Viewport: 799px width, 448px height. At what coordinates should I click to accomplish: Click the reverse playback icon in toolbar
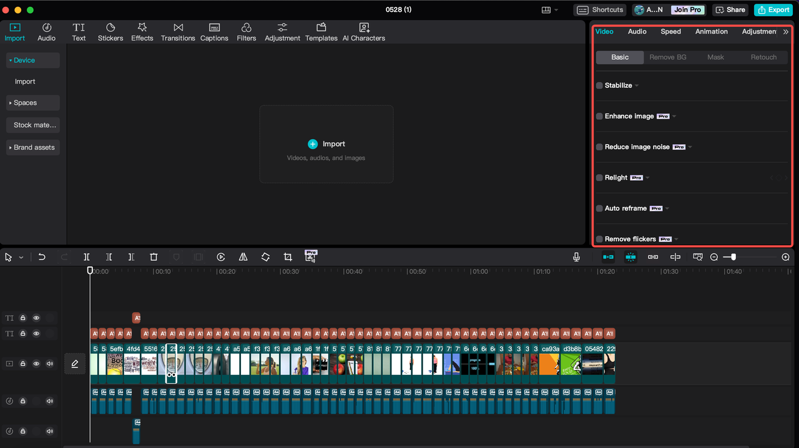click(221, 257)
